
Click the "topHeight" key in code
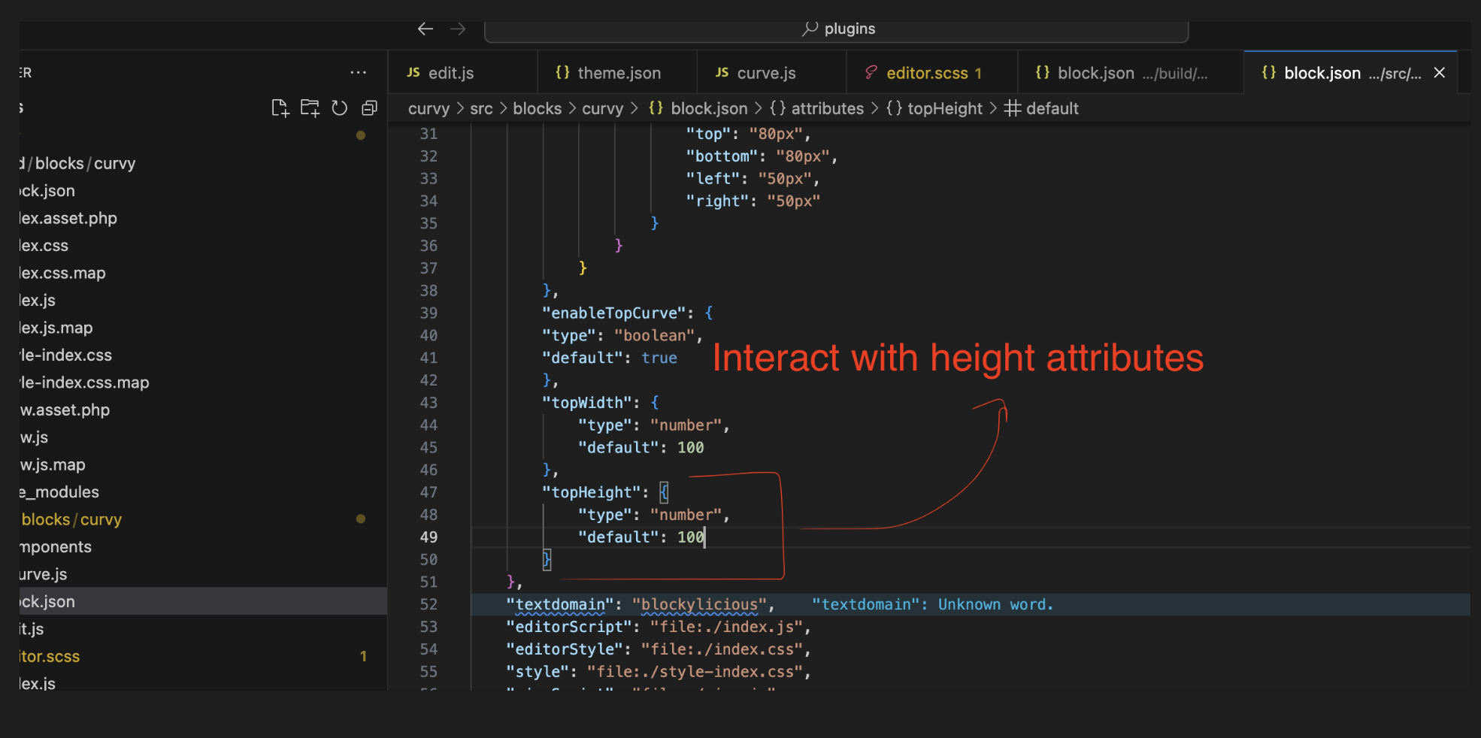[x=591, y=492]
